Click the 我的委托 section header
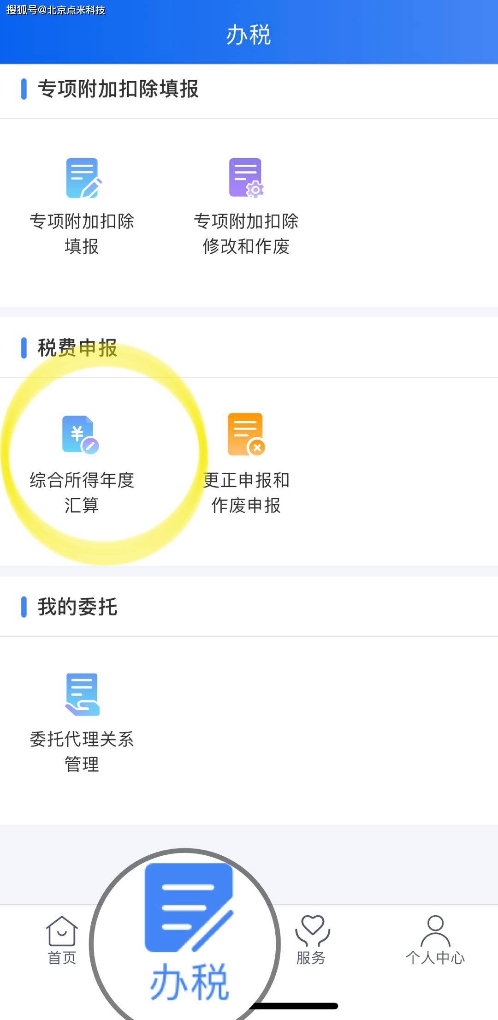Image resolution: width=498 pixels, height=1020 pixels. tap(77, 607)
